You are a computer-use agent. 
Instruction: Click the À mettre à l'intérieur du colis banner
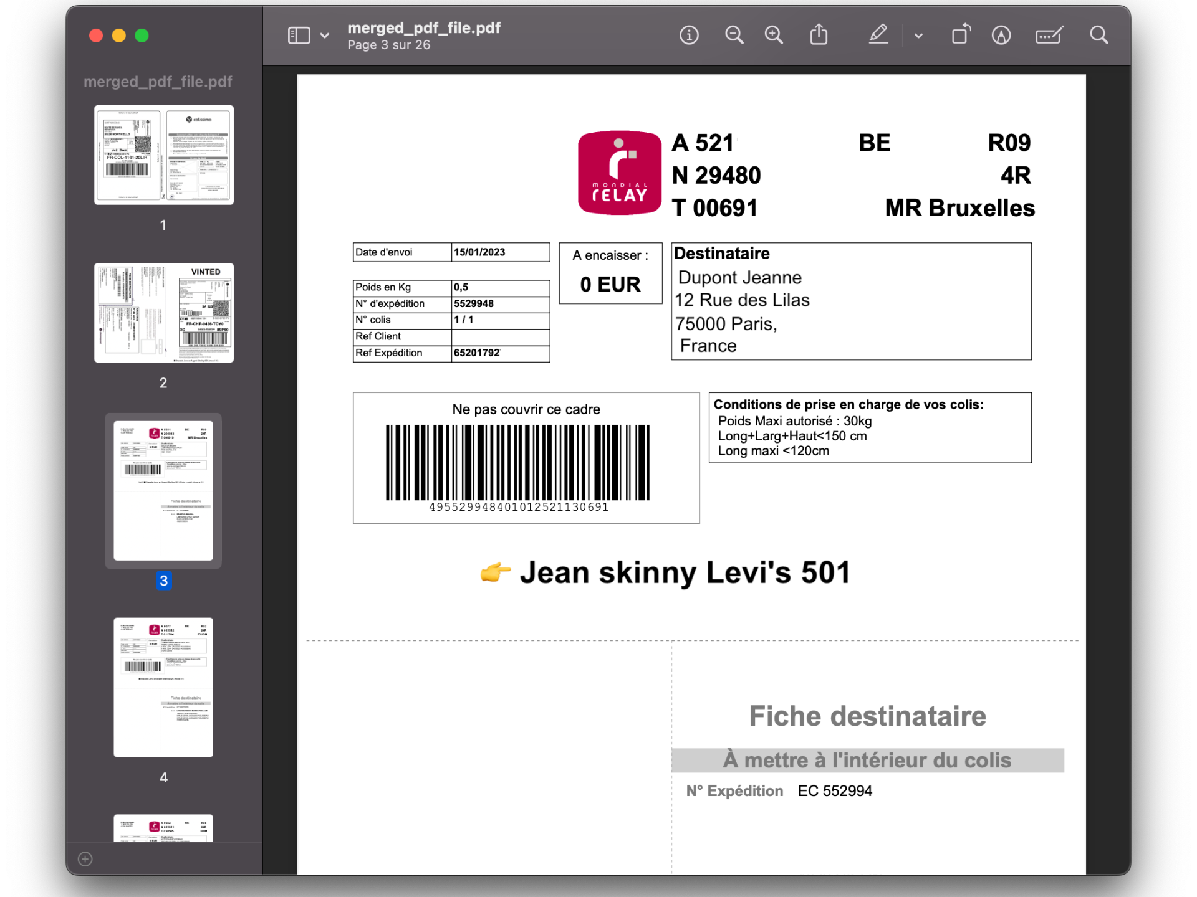[868, 761]
